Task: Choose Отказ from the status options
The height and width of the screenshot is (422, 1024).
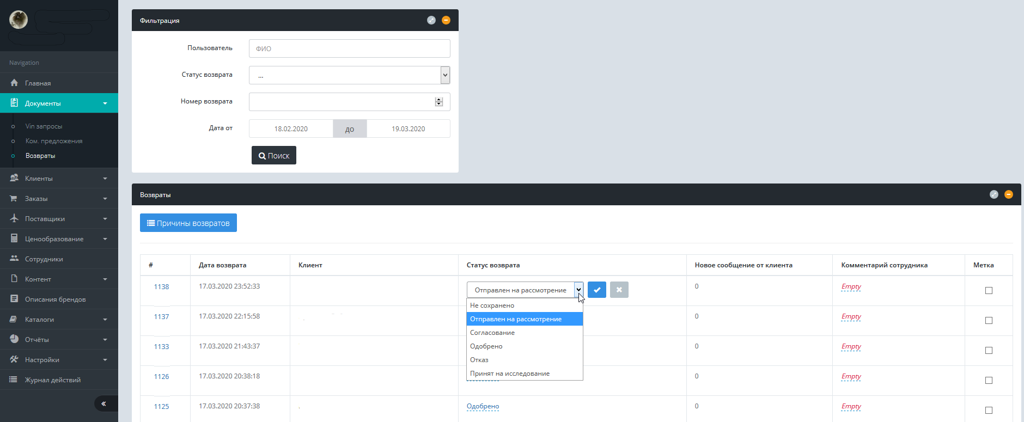Action: coord(479,360)
